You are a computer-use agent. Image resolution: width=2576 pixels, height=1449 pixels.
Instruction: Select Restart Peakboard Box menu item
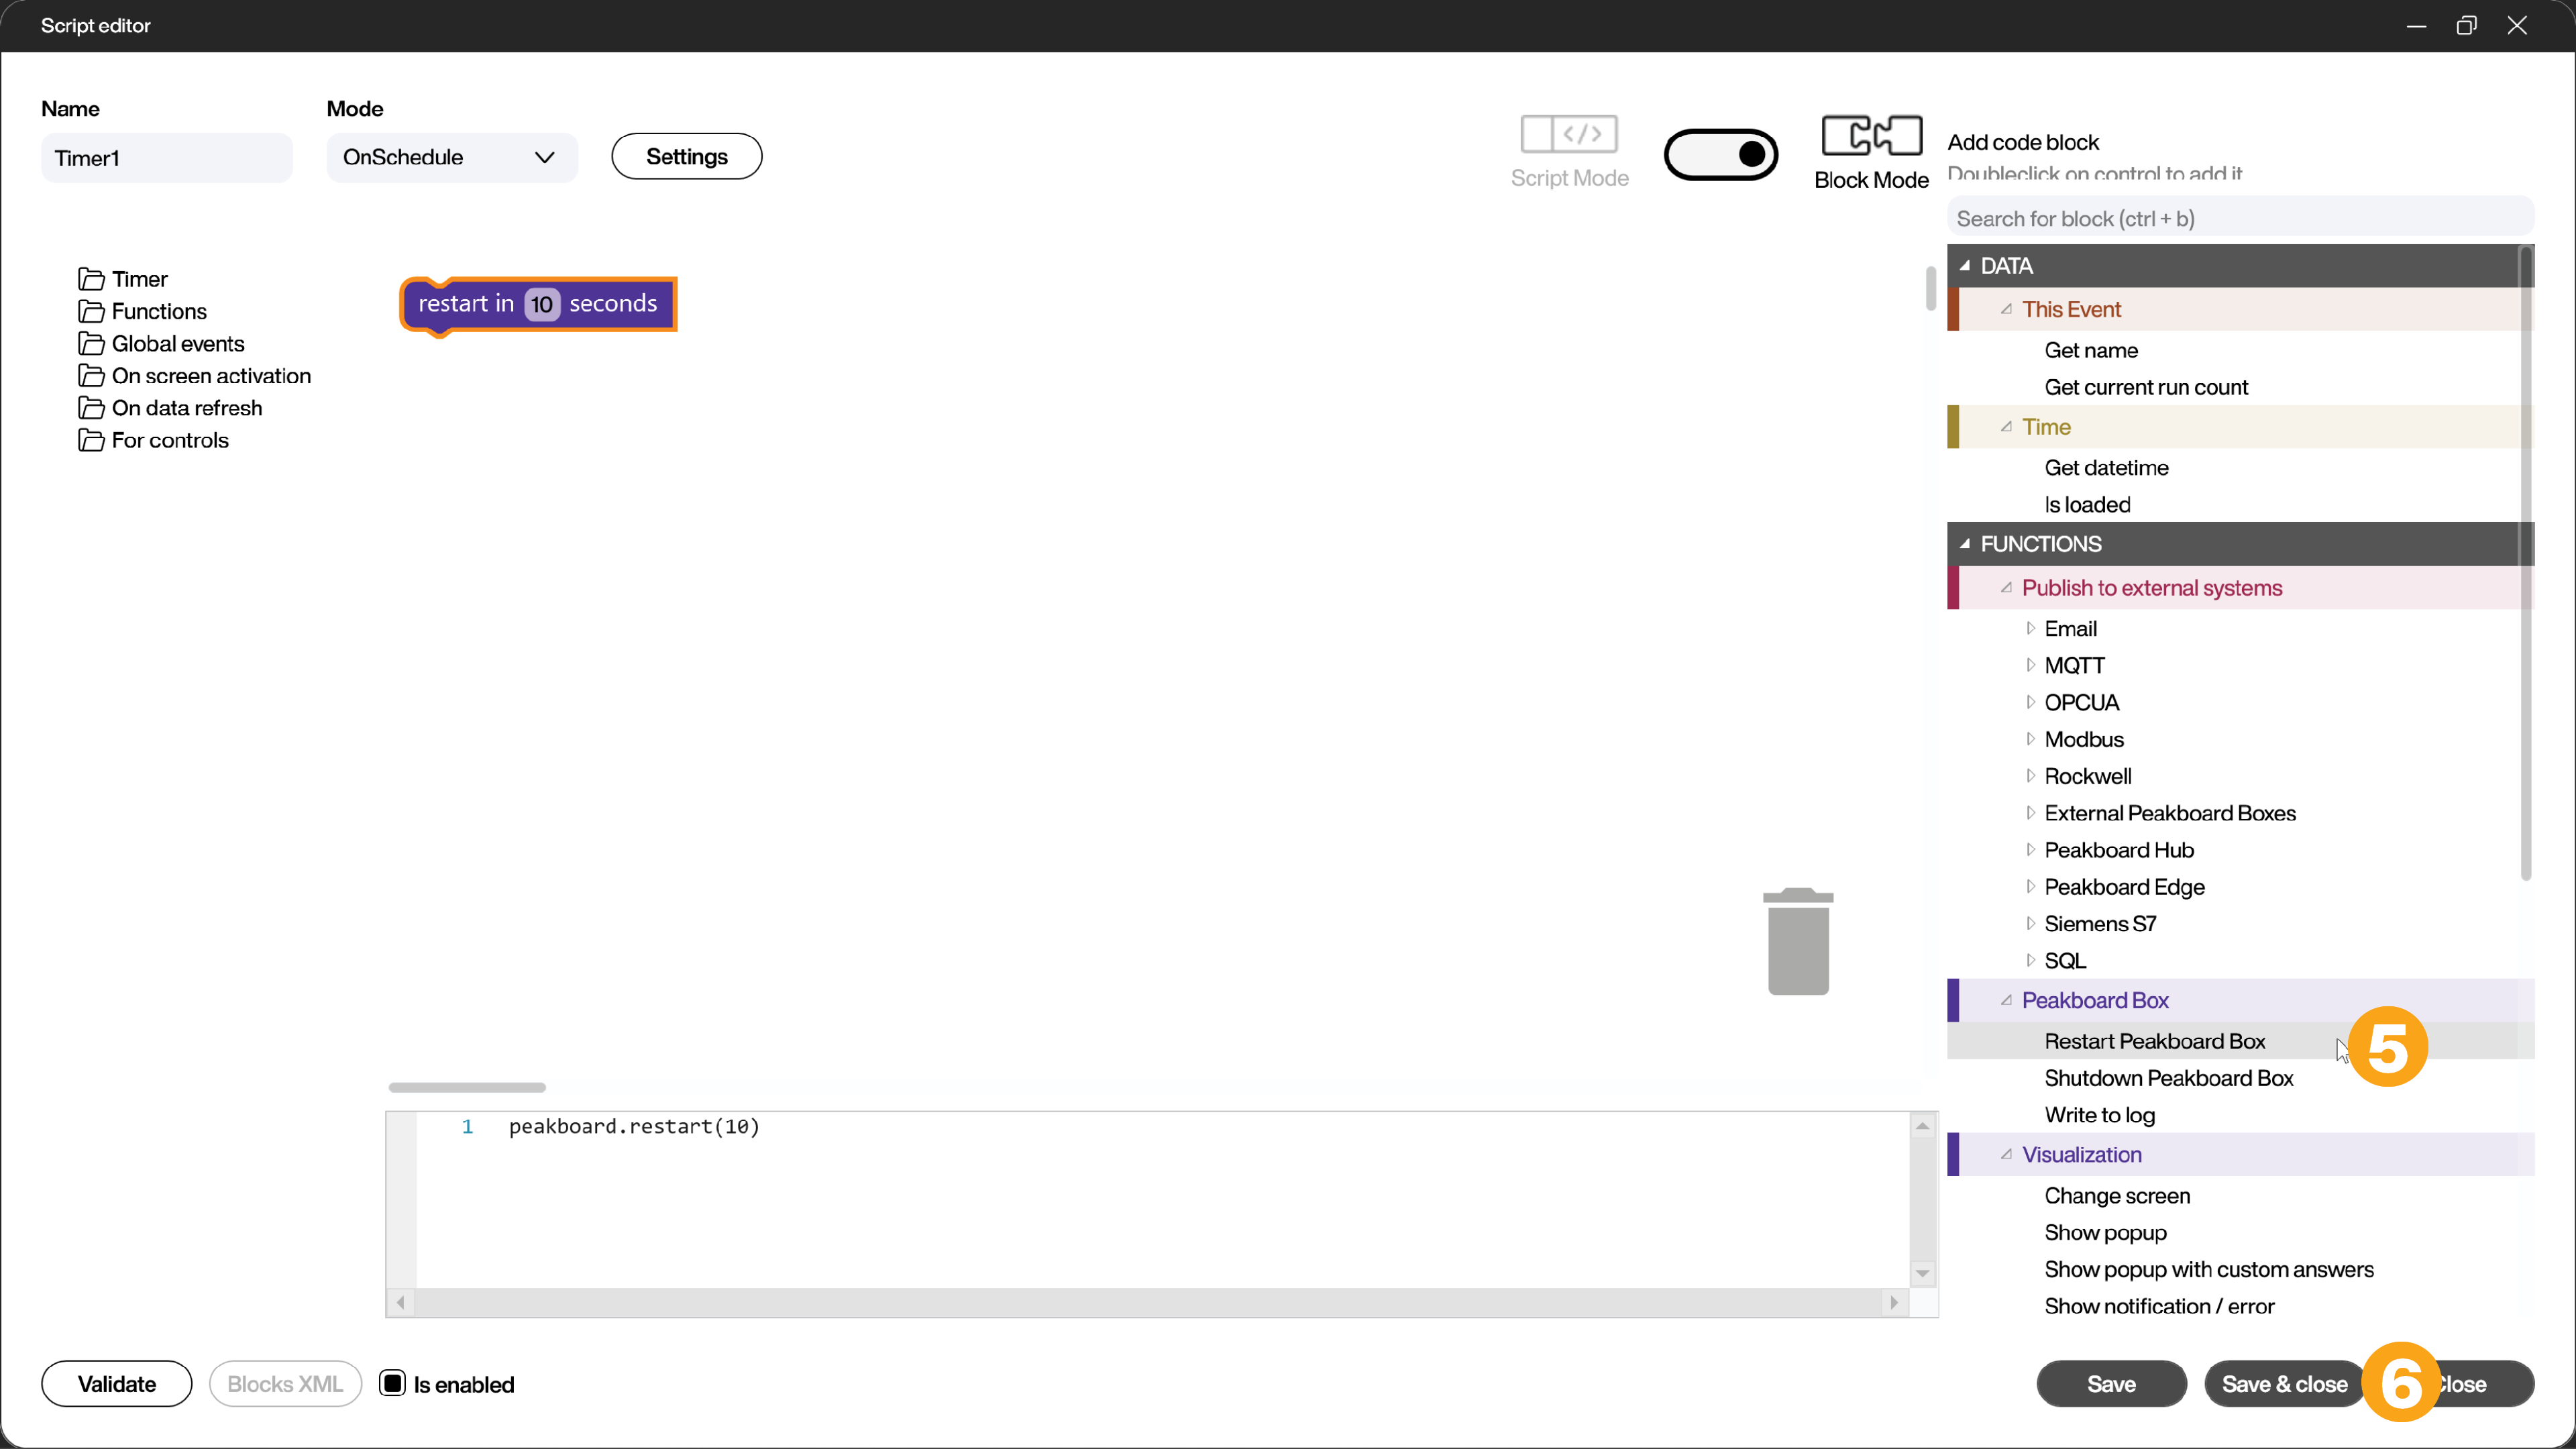[2155, 1040]
